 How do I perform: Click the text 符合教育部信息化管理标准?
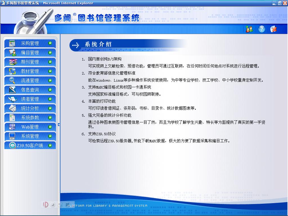pos(112,73)
